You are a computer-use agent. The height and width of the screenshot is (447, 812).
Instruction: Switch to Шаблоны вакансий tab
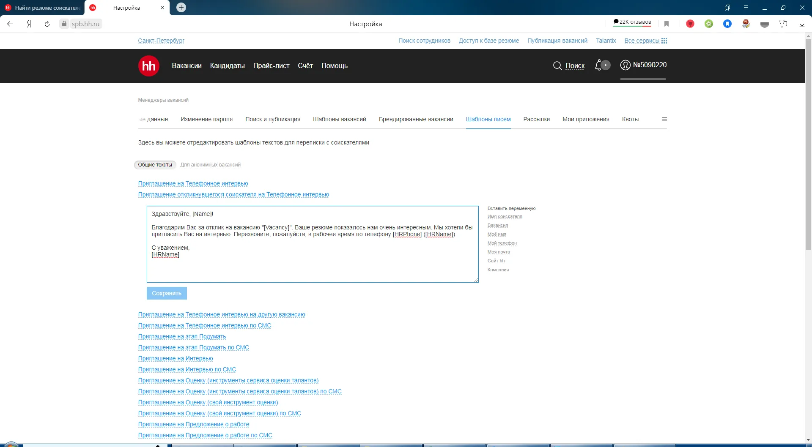tap(339, 119)
